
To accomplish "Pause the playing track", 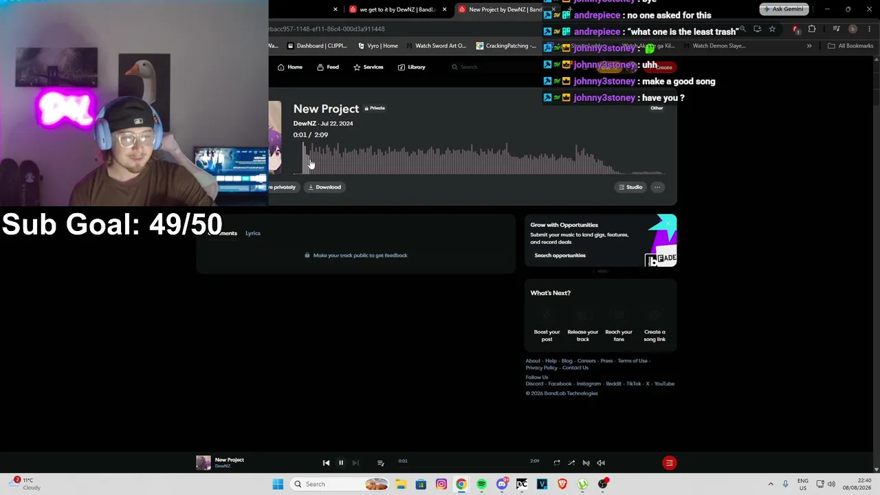I will point(341,463).
